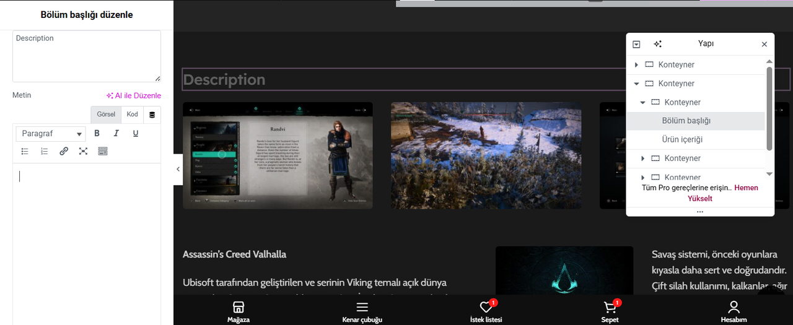
Task: Focus the Description textarea field
Action: 87,56
